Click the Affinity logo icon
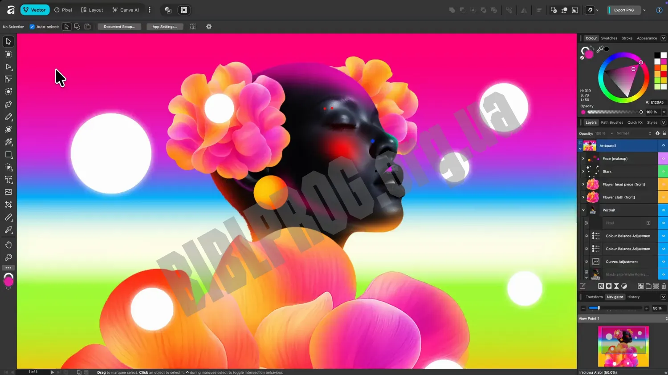The image size is (668, 375). 11,10
